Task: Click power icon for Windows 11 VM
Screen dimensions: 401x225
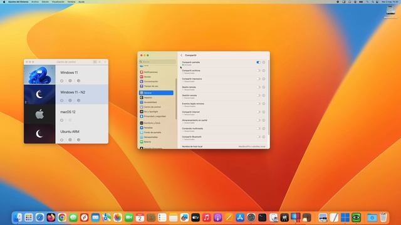Action: point(61,81)
